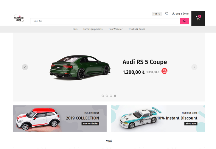Expand the Cars category menu
This screenshot has width=216, height=149.
click(75, 29)
